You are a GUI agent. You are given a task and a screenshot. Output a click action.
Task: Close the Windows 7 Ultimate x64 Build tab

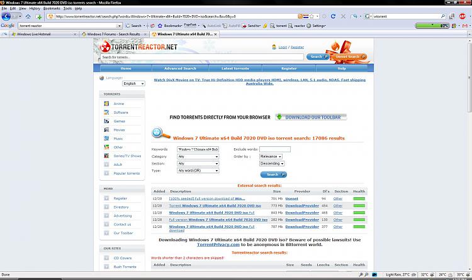click(x=215, y=35)
